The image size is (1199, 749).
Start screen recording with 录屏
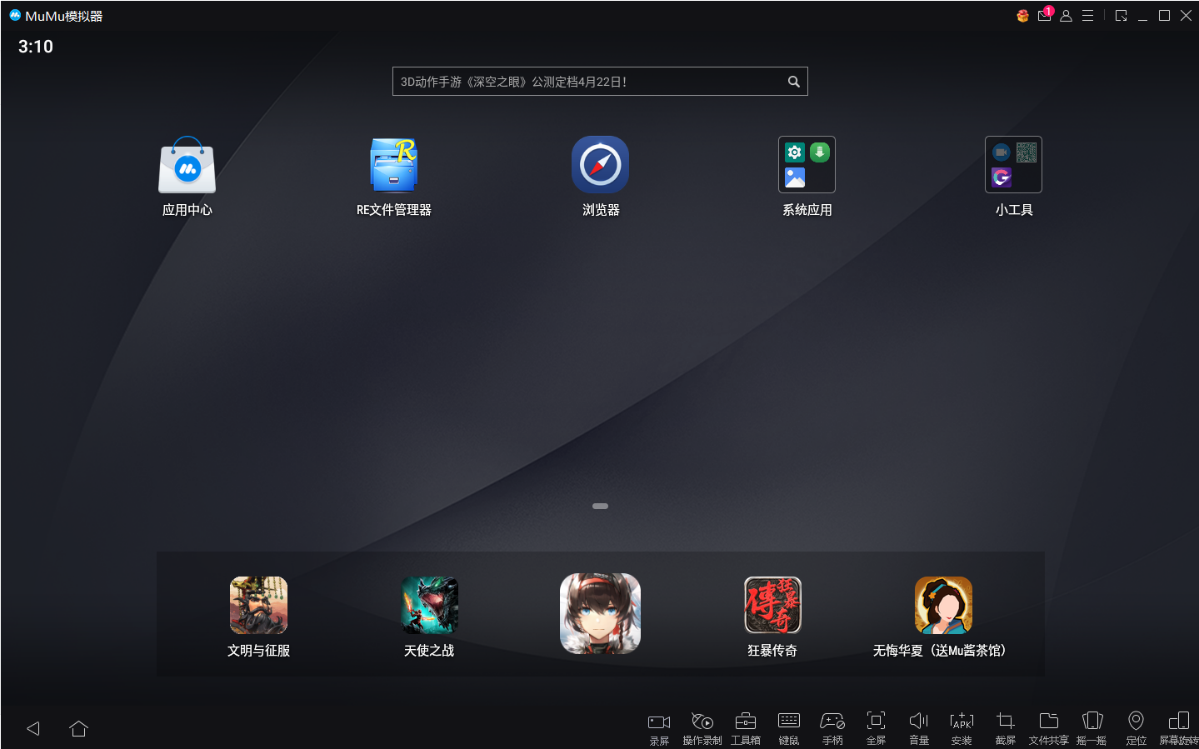pos(659,728)
